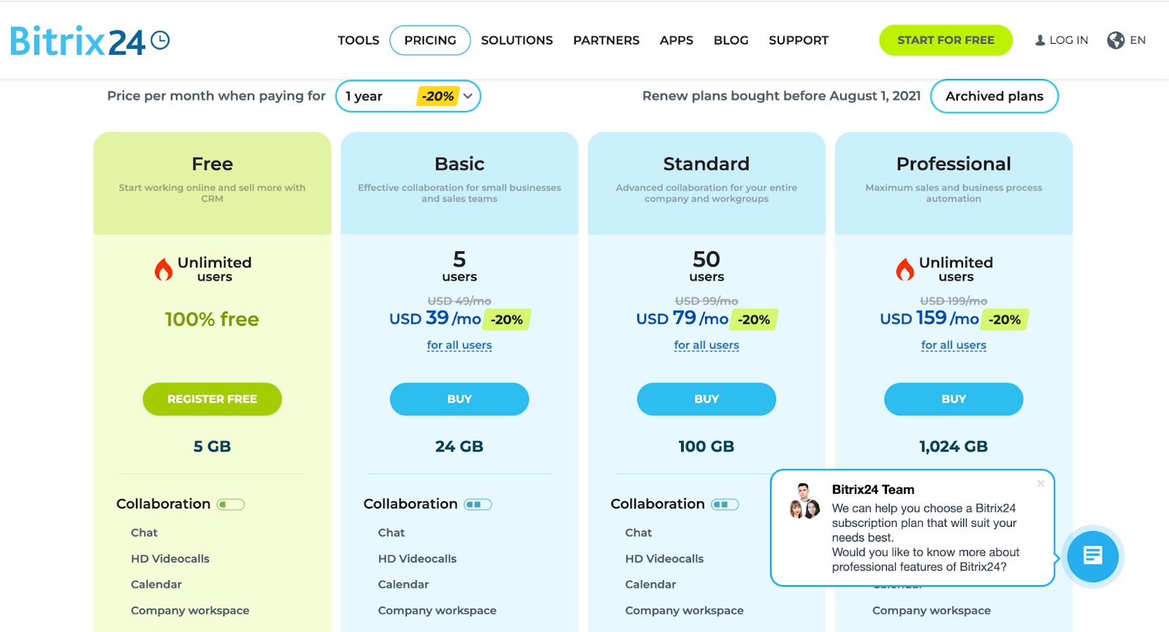Click struck-through 'USD 199/mo' price
Image resolution: width=1169 pixels, height=632 pixels.
(953, 301)
